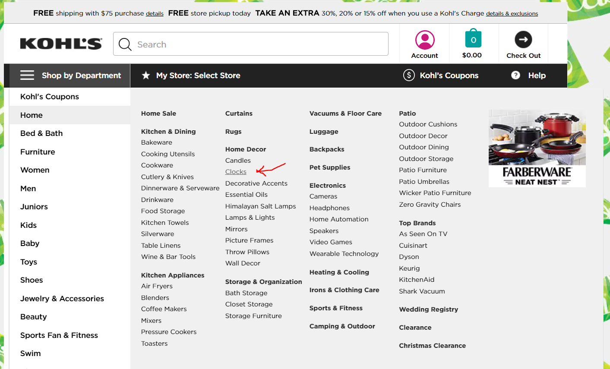The height and width of the screenshot is (369, 610).
Task: Open the Camping & Outdoor link
Action: 342,326
